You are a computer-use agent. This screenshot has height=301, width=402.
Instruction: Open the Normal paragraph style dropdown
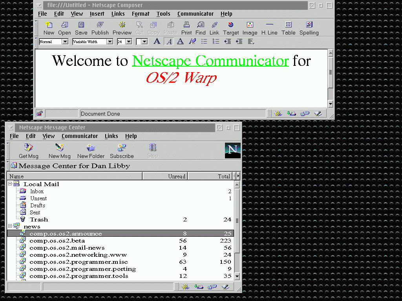pyautogui.click(x=65, y=42)
